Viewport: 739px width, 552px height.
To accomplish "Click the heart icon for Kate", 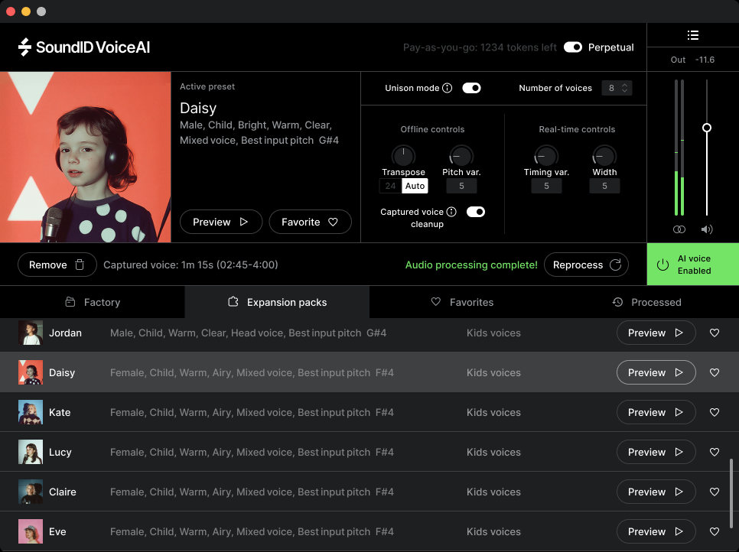I will click(715, 413).
